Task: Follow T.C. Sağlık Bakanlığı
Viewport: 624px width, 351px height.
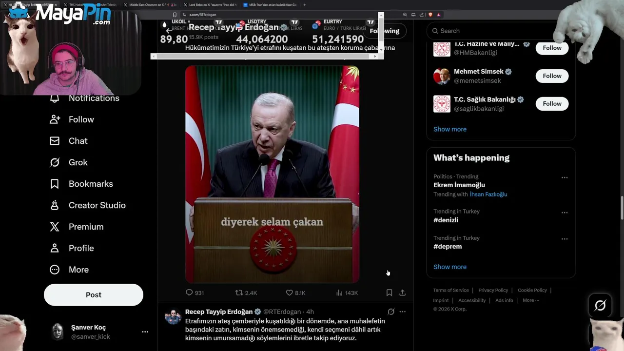Action: (552, 103)
